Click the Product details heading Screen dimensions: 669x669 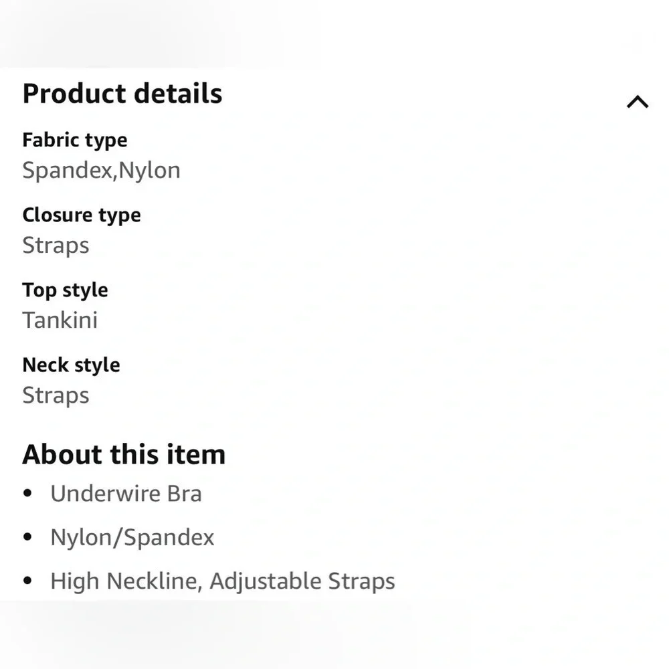[x=122, y=94]
